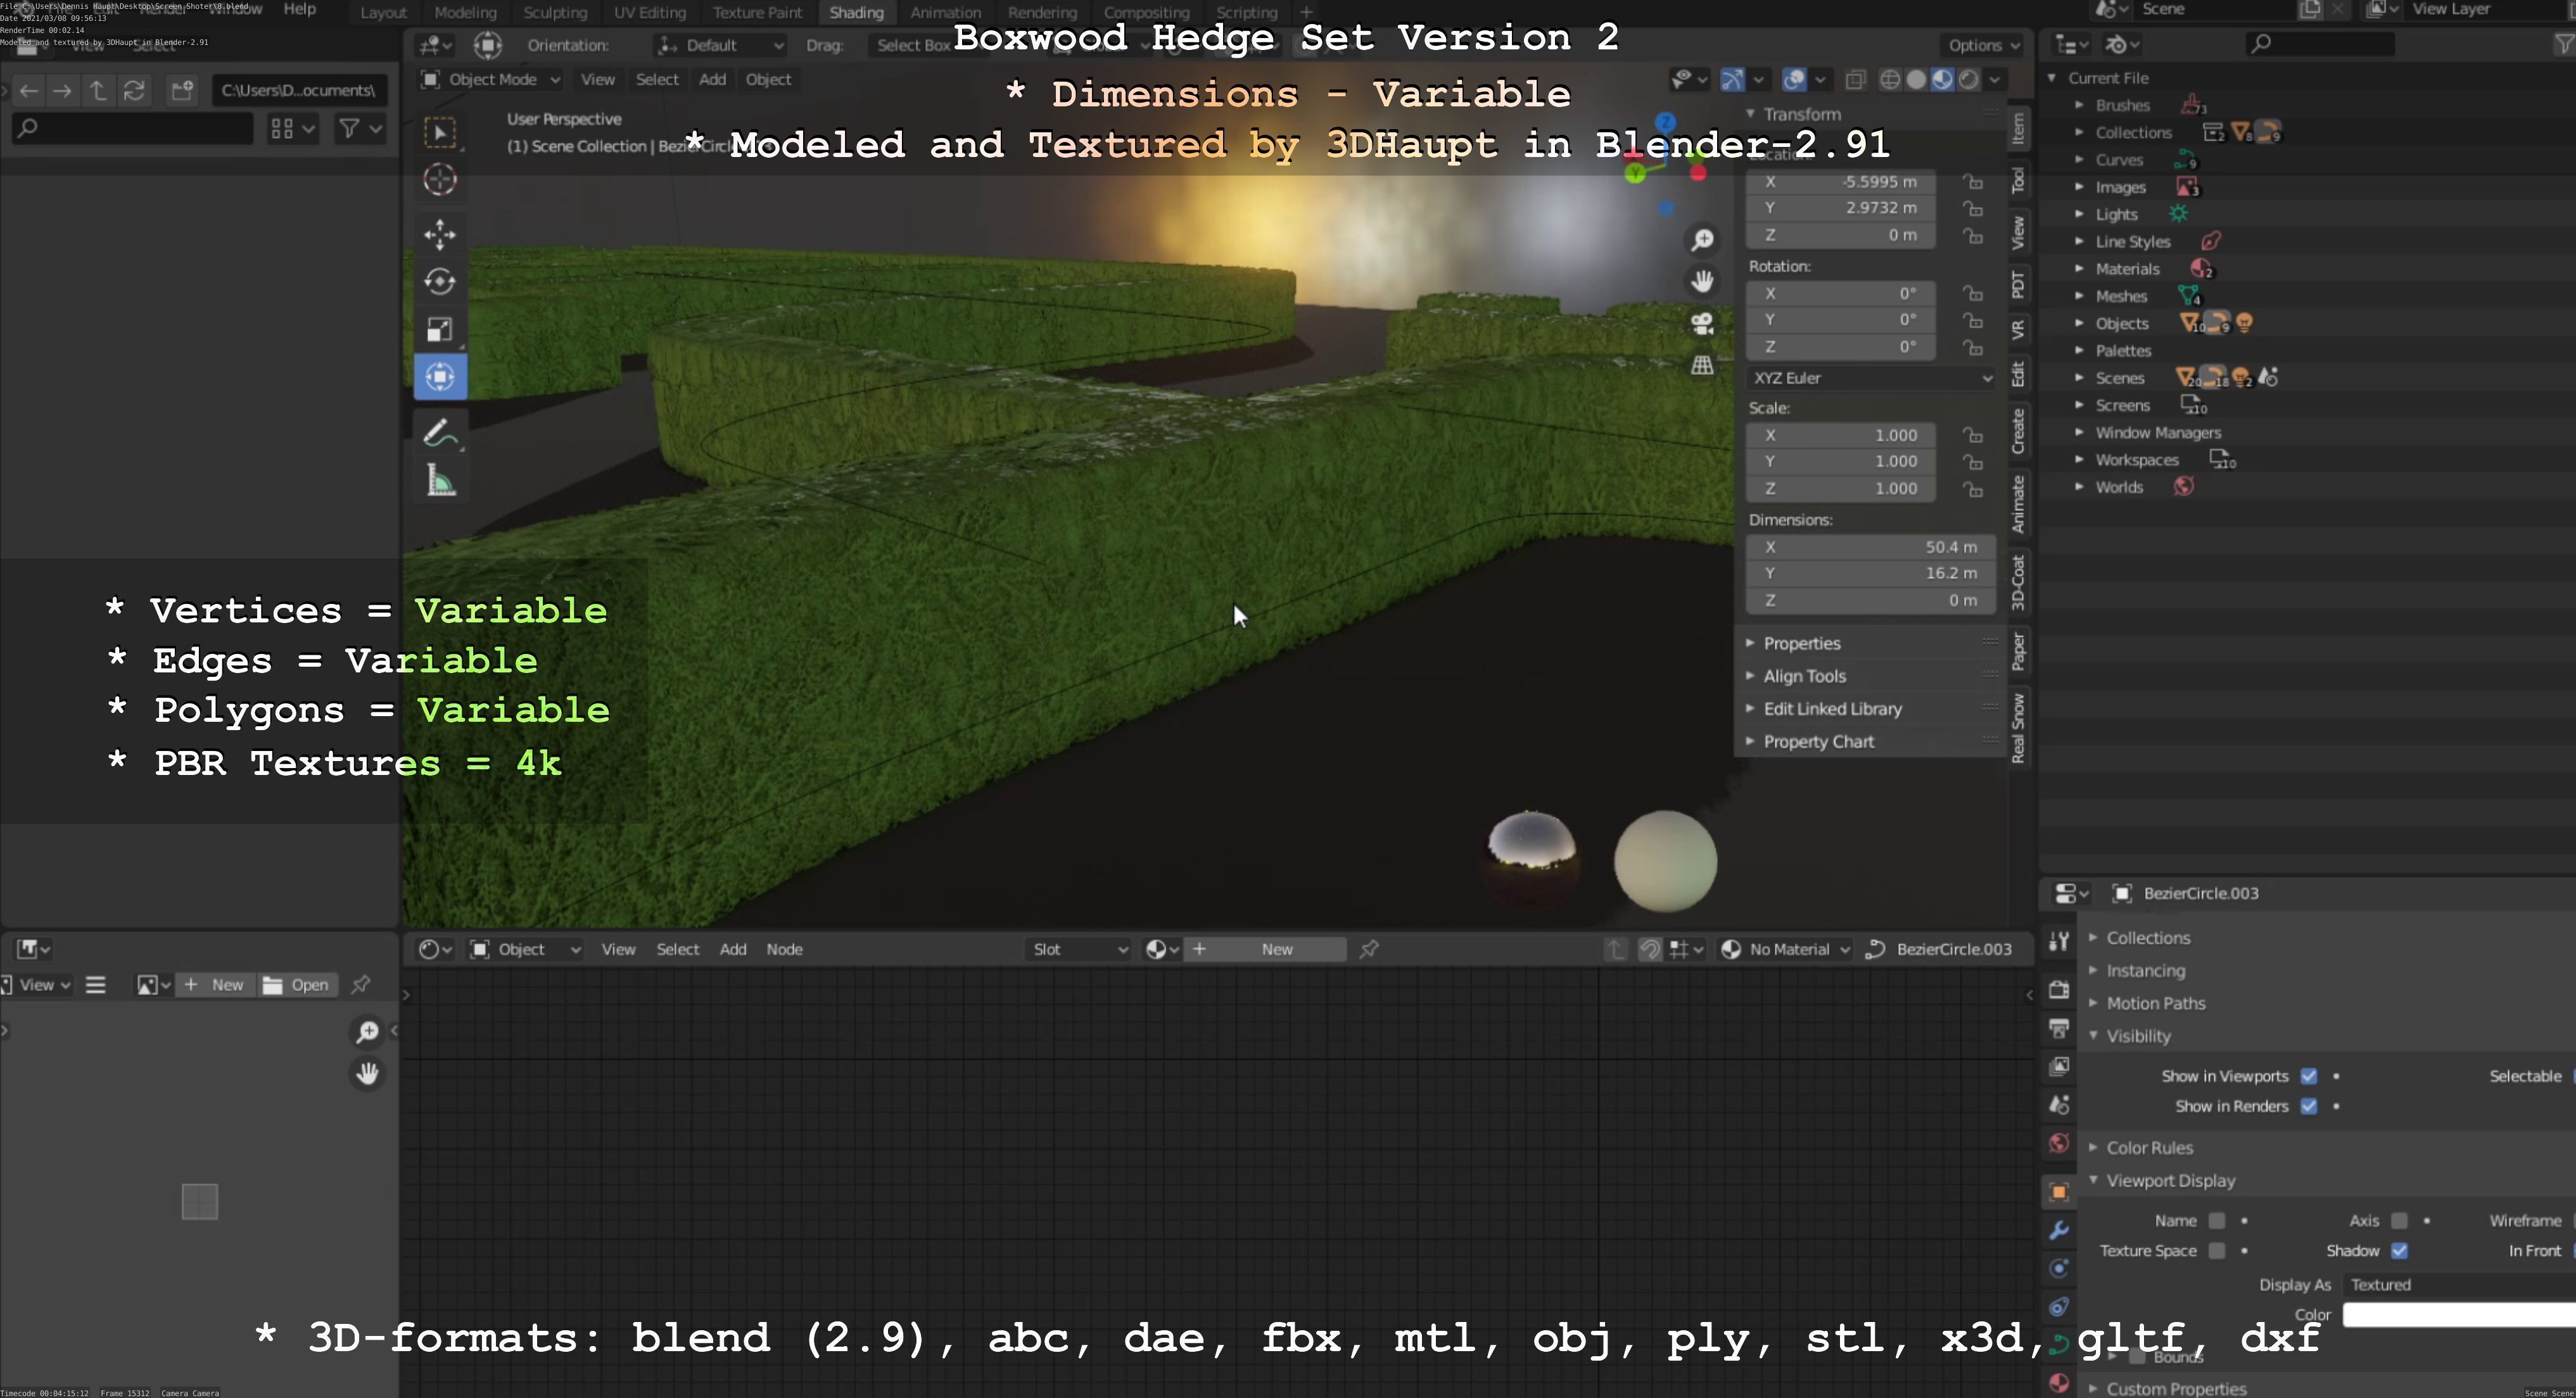Lock the Location X value
The width and height of the screenshot is (2576, 1398).
point(1972,182)
